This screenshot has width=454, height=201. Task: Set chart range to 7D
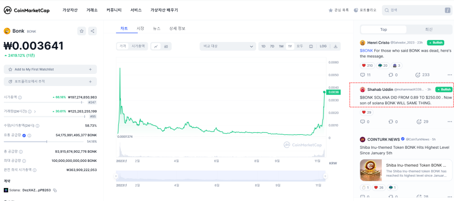tap(272, 46)
